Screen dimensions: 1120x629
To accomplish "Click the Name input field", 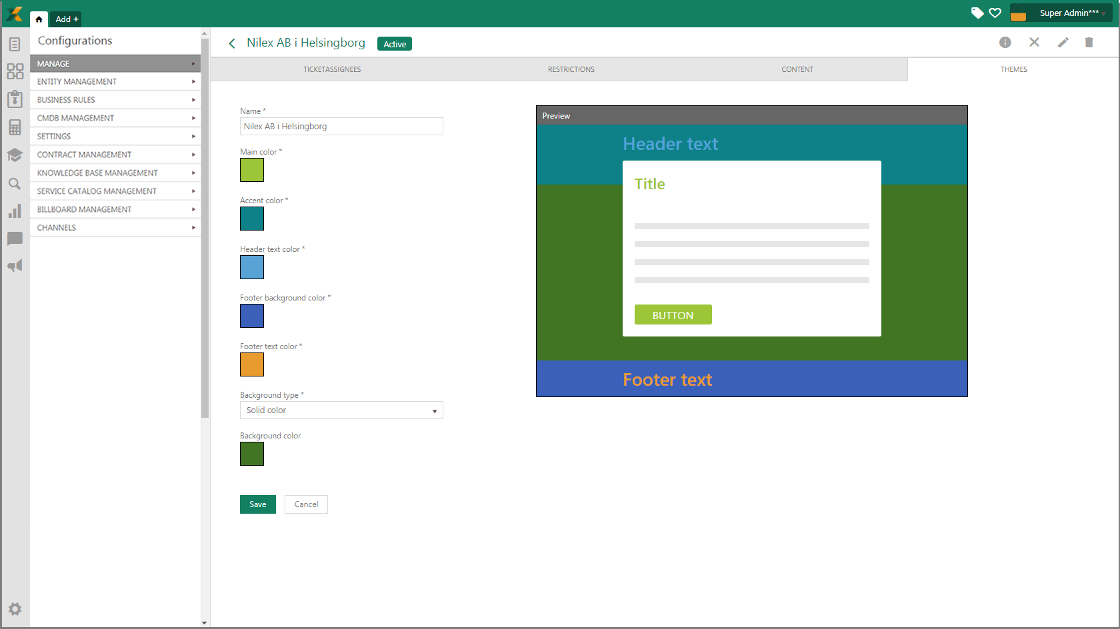I will pos(341,126).
